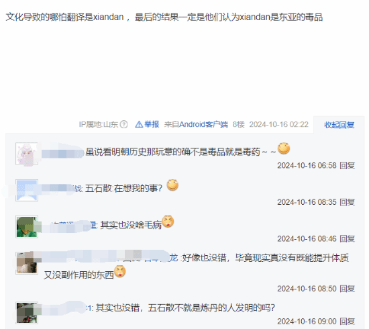Open first commenter's avatar thumbnail
Viewport: 369px width, 329px height.
point(27,154)
